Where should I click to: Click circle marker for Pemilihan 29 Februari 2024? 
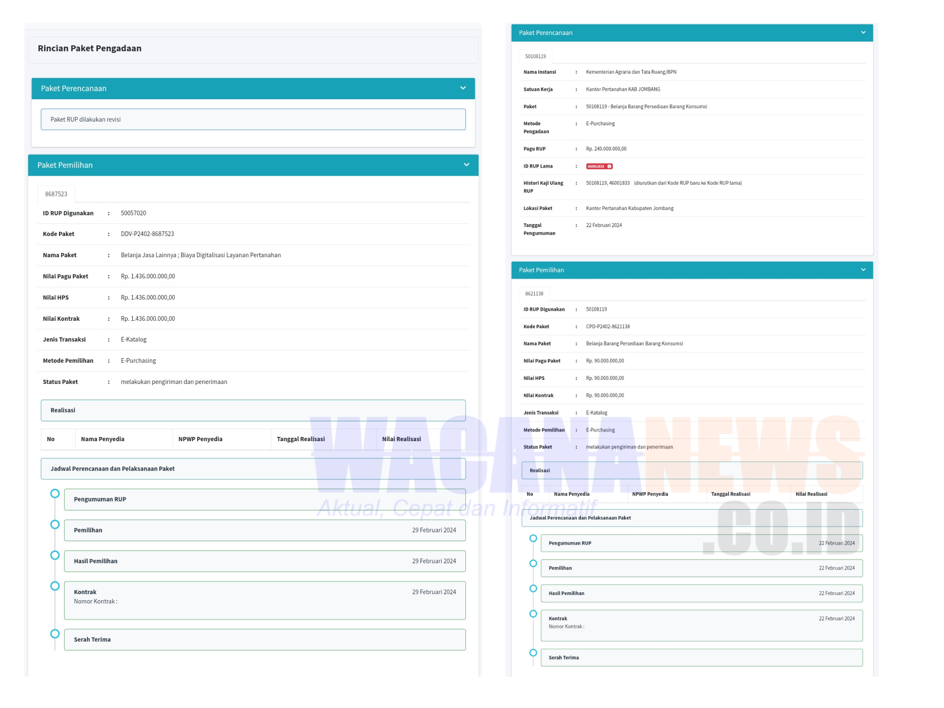(x=55, y=525)
